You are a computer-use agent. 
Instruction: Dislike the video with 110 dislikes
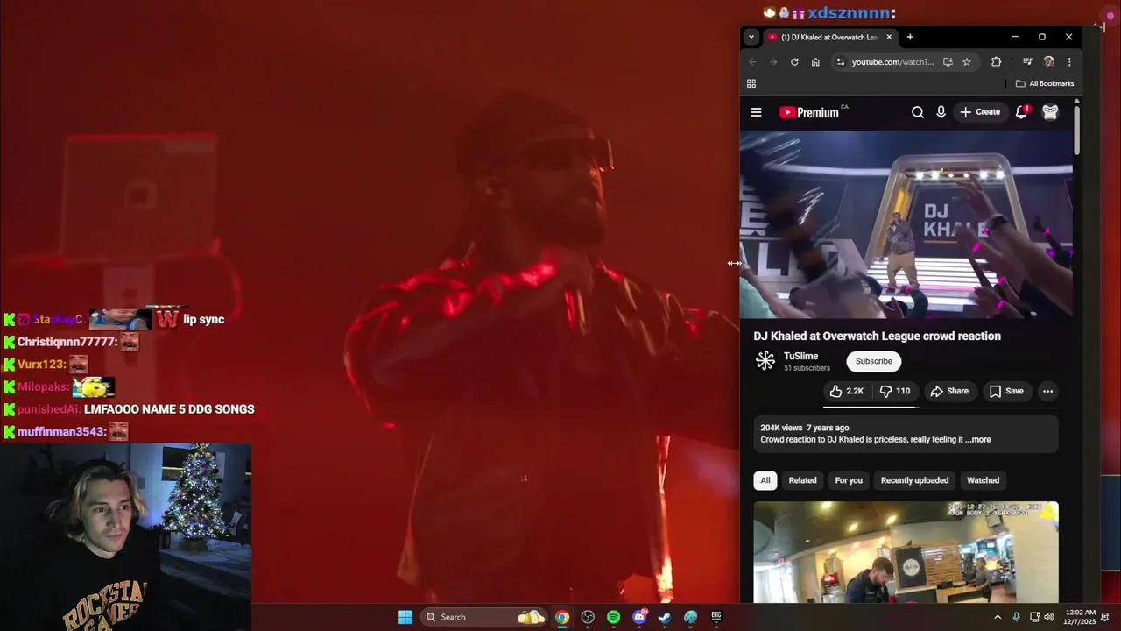[x=895, y=391]
